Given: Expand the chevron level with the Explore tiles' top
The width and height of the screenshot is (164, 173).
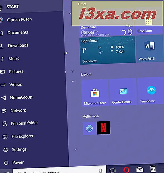Looking at the screenshot, I should coord(73,81).
